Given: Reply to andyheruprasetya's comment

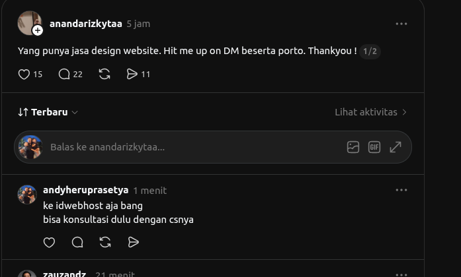Looking at the screenshot, I should [x=77, y=243].
